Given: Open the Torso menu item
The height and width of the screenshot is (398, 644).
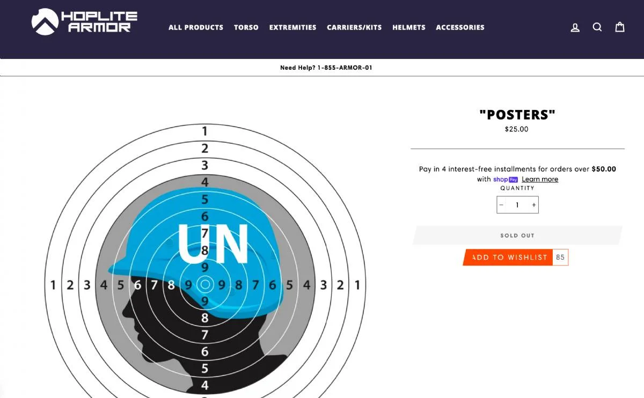Looking at the screenshot, I should tap(246, 27).
